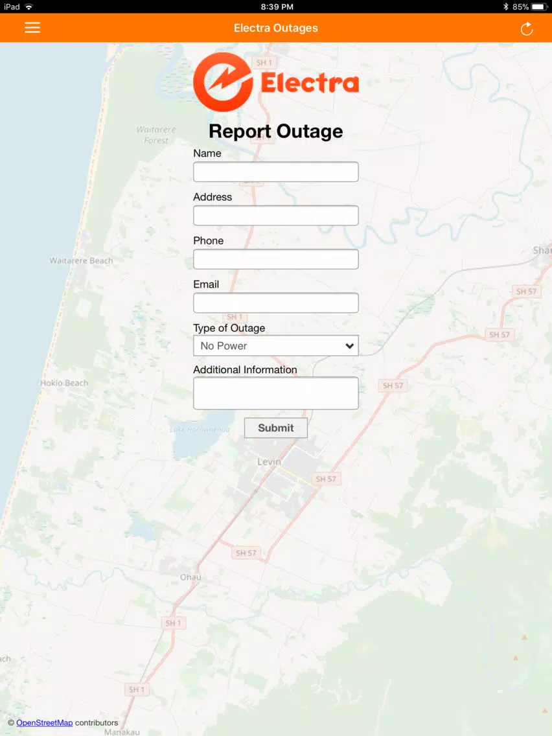
Task: Tap the Name field label
Action: (x=207, y=154)
